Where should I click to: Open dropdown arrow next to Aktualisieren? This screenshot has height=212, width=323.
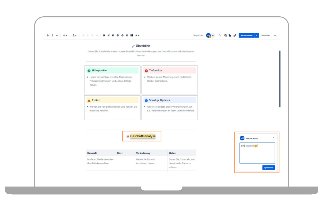257,35
